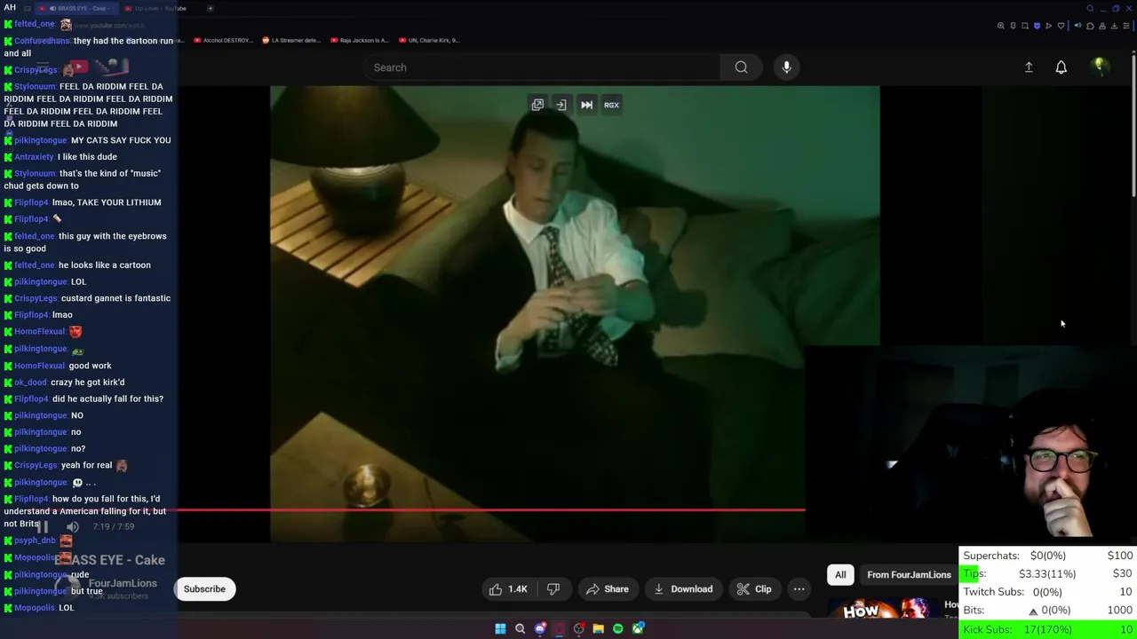Open the account avatar menu
The image size is (1137, 639).
click(x=1100, y=67)
